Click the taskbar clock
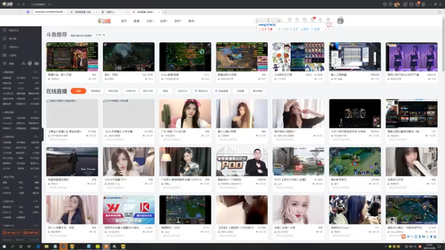Screen dimensions: 445x250 tap(429, 246)
